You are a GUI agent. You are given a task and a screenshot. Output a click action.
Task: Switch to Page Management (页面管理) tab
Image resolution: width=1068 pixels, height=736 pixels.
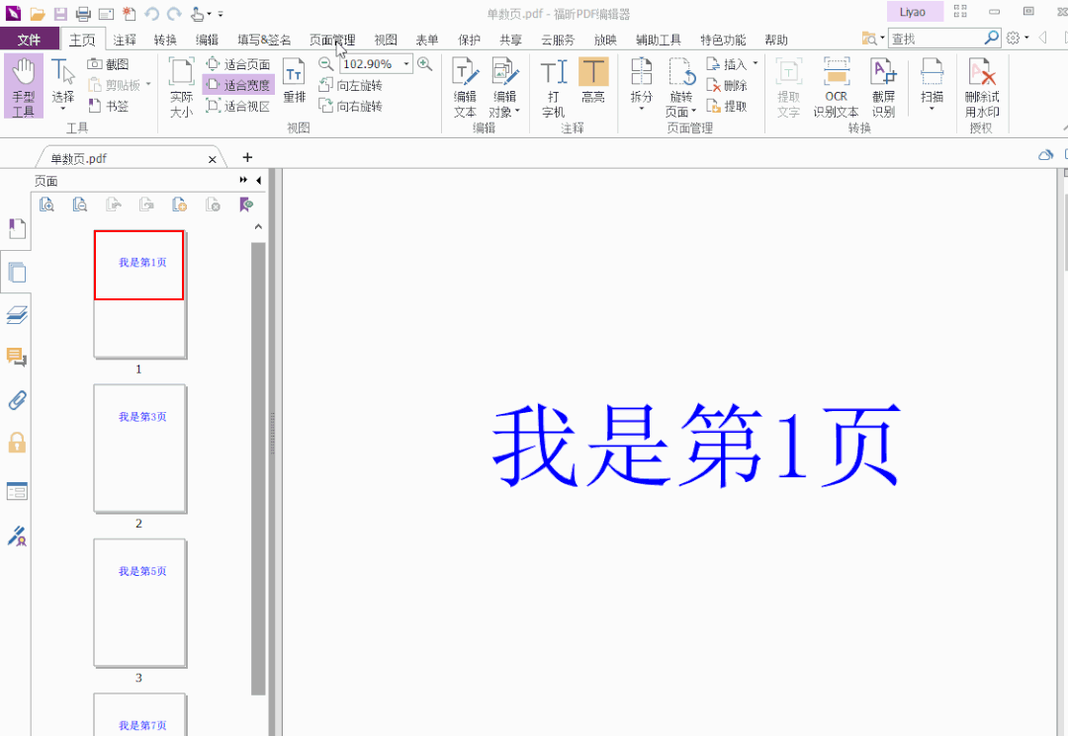(332, 41)
